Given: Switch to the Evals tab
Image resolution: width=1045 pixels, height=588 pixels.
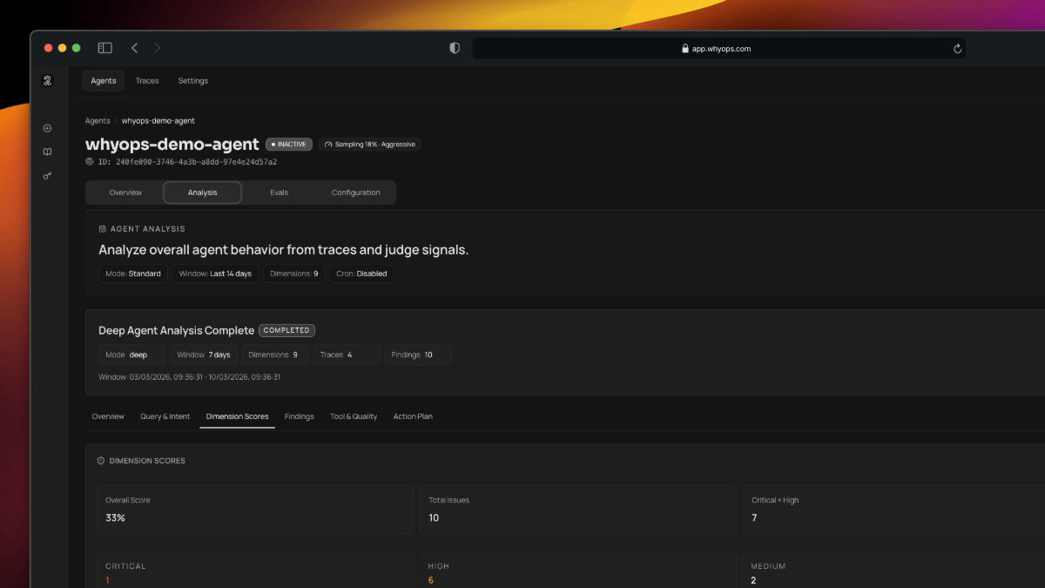Looking at the screenshot, I should coord(279,193).
